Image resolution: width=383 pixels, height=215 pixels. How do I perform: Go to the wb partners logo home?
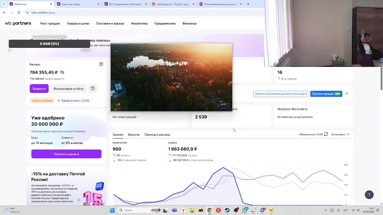[x=18, y=23]
